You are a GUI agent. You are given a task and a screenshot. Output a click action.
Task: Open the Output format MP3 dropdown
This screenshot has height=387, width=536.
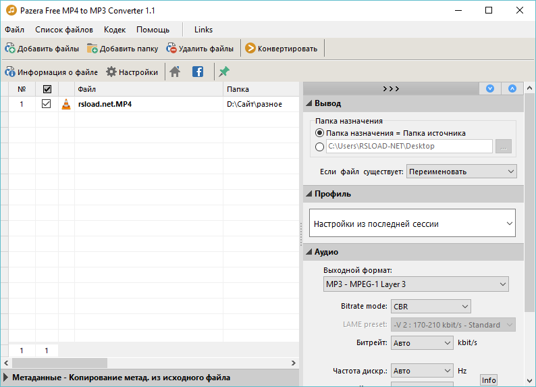click(416, 284)
